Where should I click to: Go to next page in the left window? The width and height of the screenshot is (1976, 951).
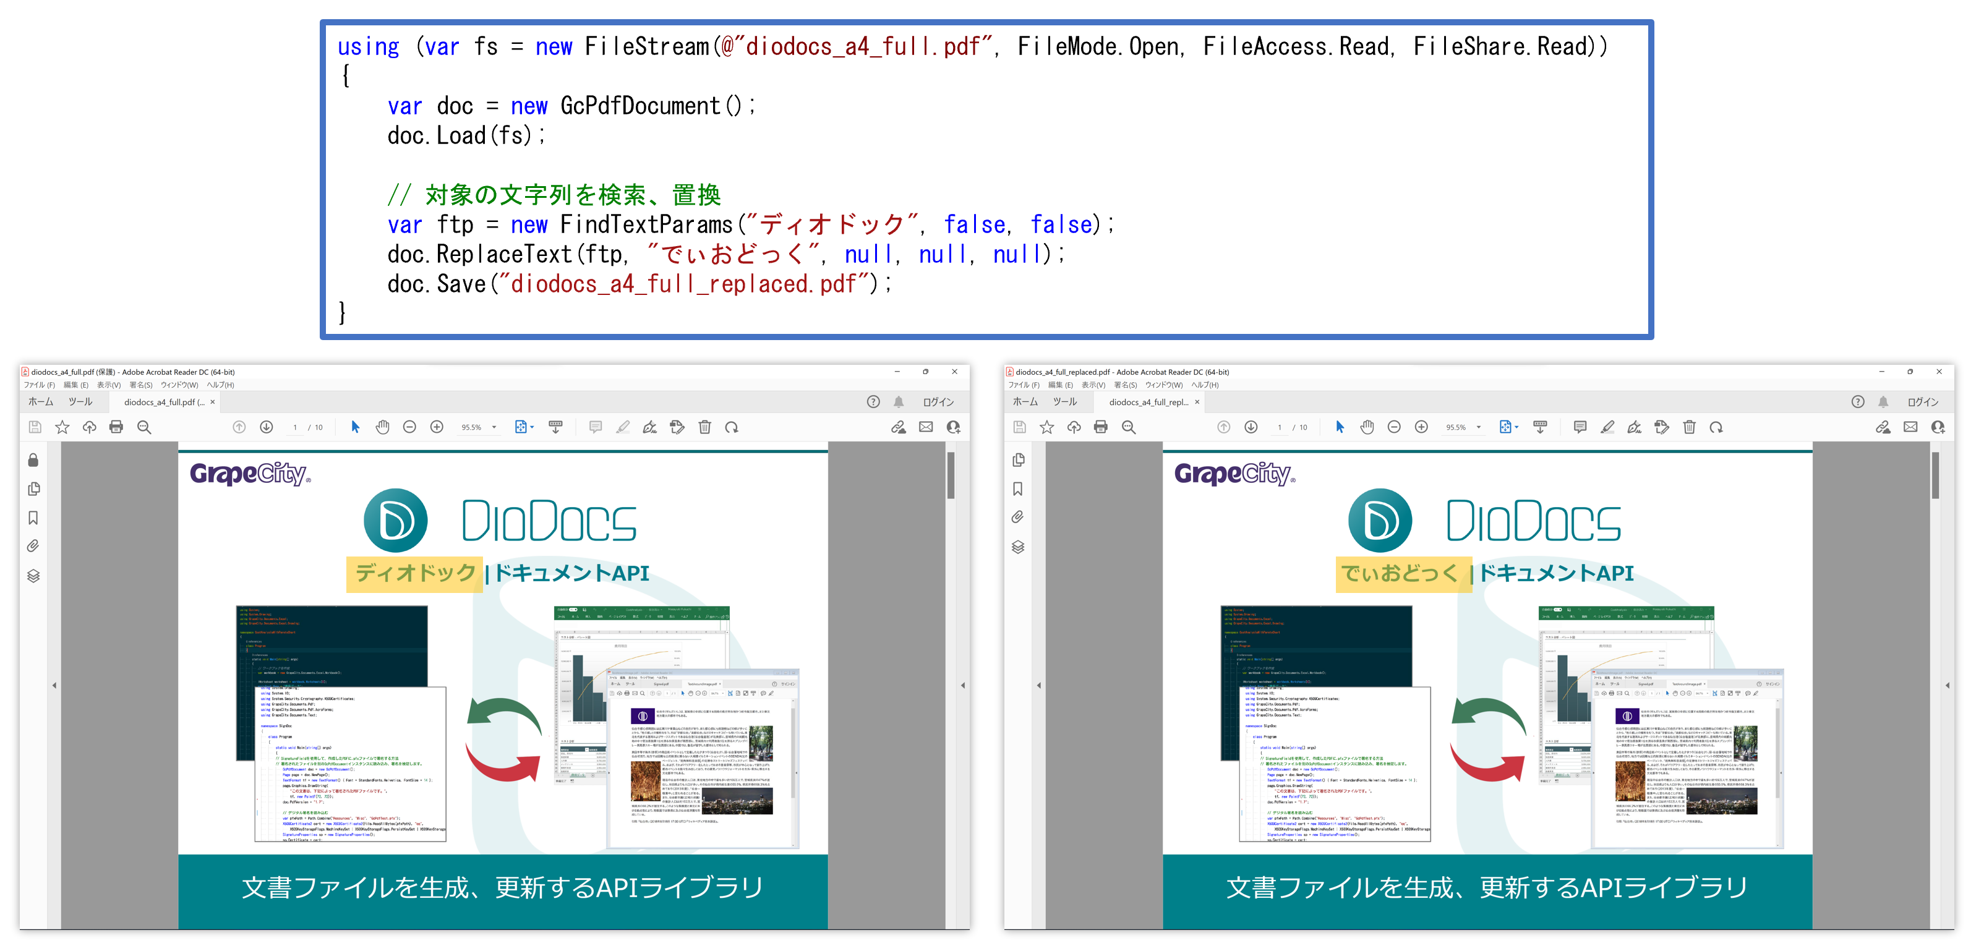click(x=266, y=427)
